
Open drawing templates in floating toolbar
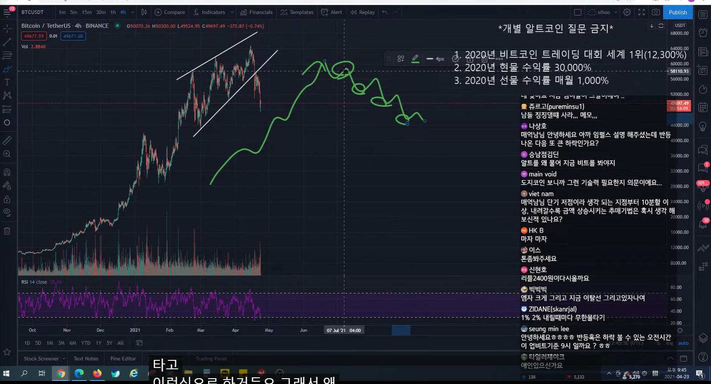click(x=401, y=58)
